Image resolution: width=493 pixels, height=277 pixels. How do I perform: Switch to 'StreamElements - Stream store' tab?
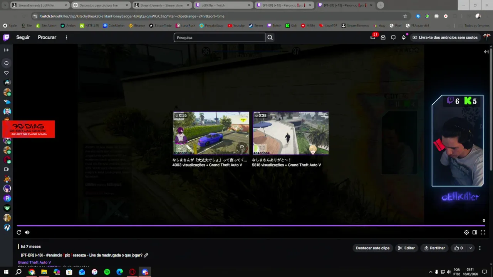(x=161, y=5)
